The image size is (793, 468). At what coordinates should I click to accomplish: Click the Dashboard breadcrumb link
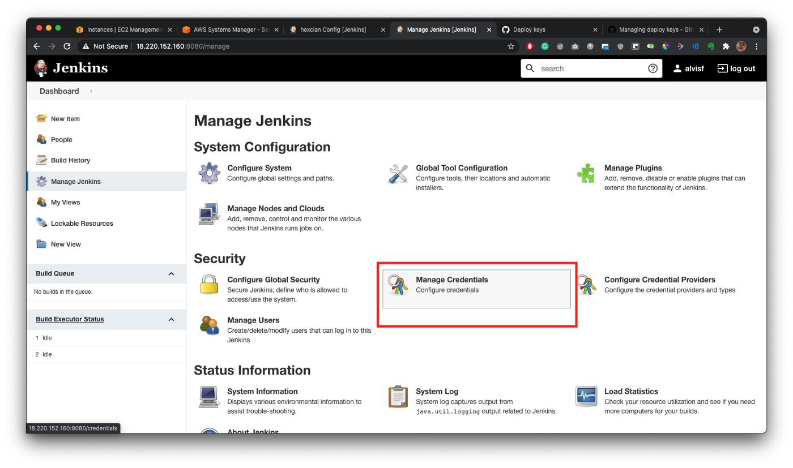click(59, 91)
